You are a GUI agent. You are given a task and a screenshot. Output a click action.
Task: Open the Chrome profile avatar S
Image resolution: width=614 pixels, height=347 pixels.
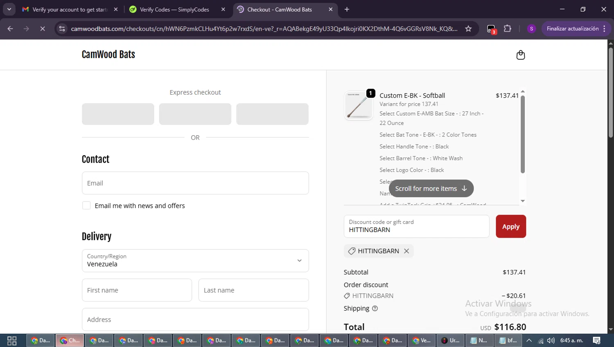coord(531,29)
